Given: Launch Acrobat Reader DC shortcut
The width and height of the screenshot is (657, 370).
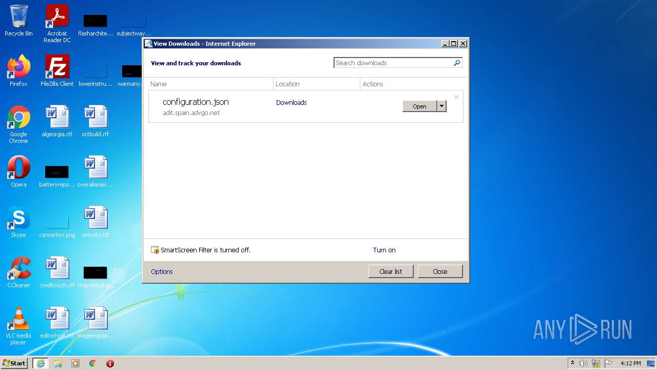Looking at the screenshot, I should click(57, 24).
